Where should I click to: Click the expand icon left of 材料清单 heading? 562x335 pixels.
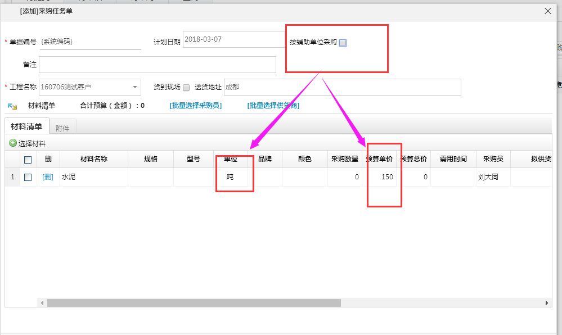12,106
